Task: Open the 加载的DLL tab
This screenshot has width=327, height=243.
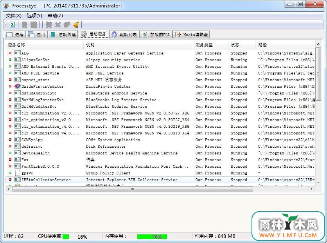Action: (156, 34)
